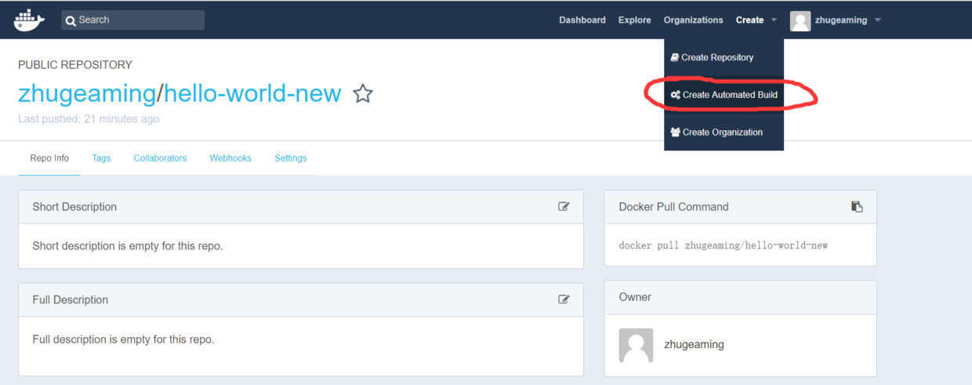Open the zhugeaming namespace link in title
Screen dimensions: 972x385
click(87, 94)
